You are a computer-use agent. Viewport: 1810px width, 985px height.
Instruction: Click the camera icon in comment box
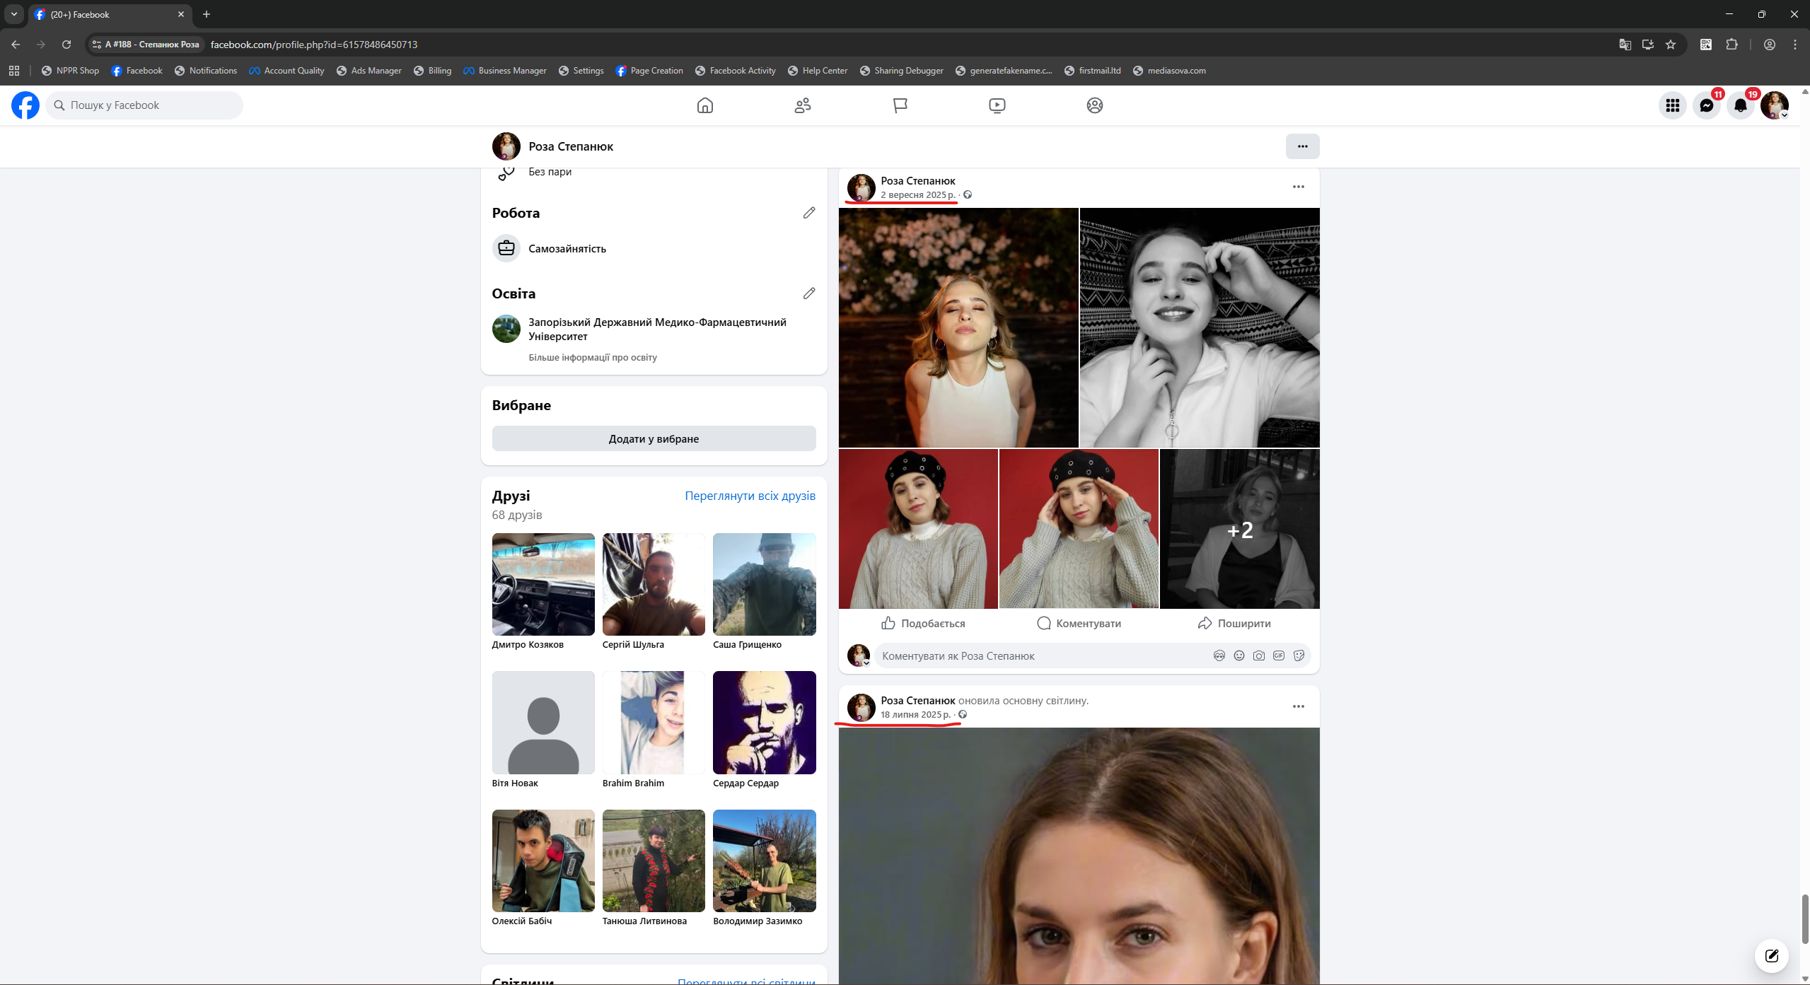[1258, 655]
